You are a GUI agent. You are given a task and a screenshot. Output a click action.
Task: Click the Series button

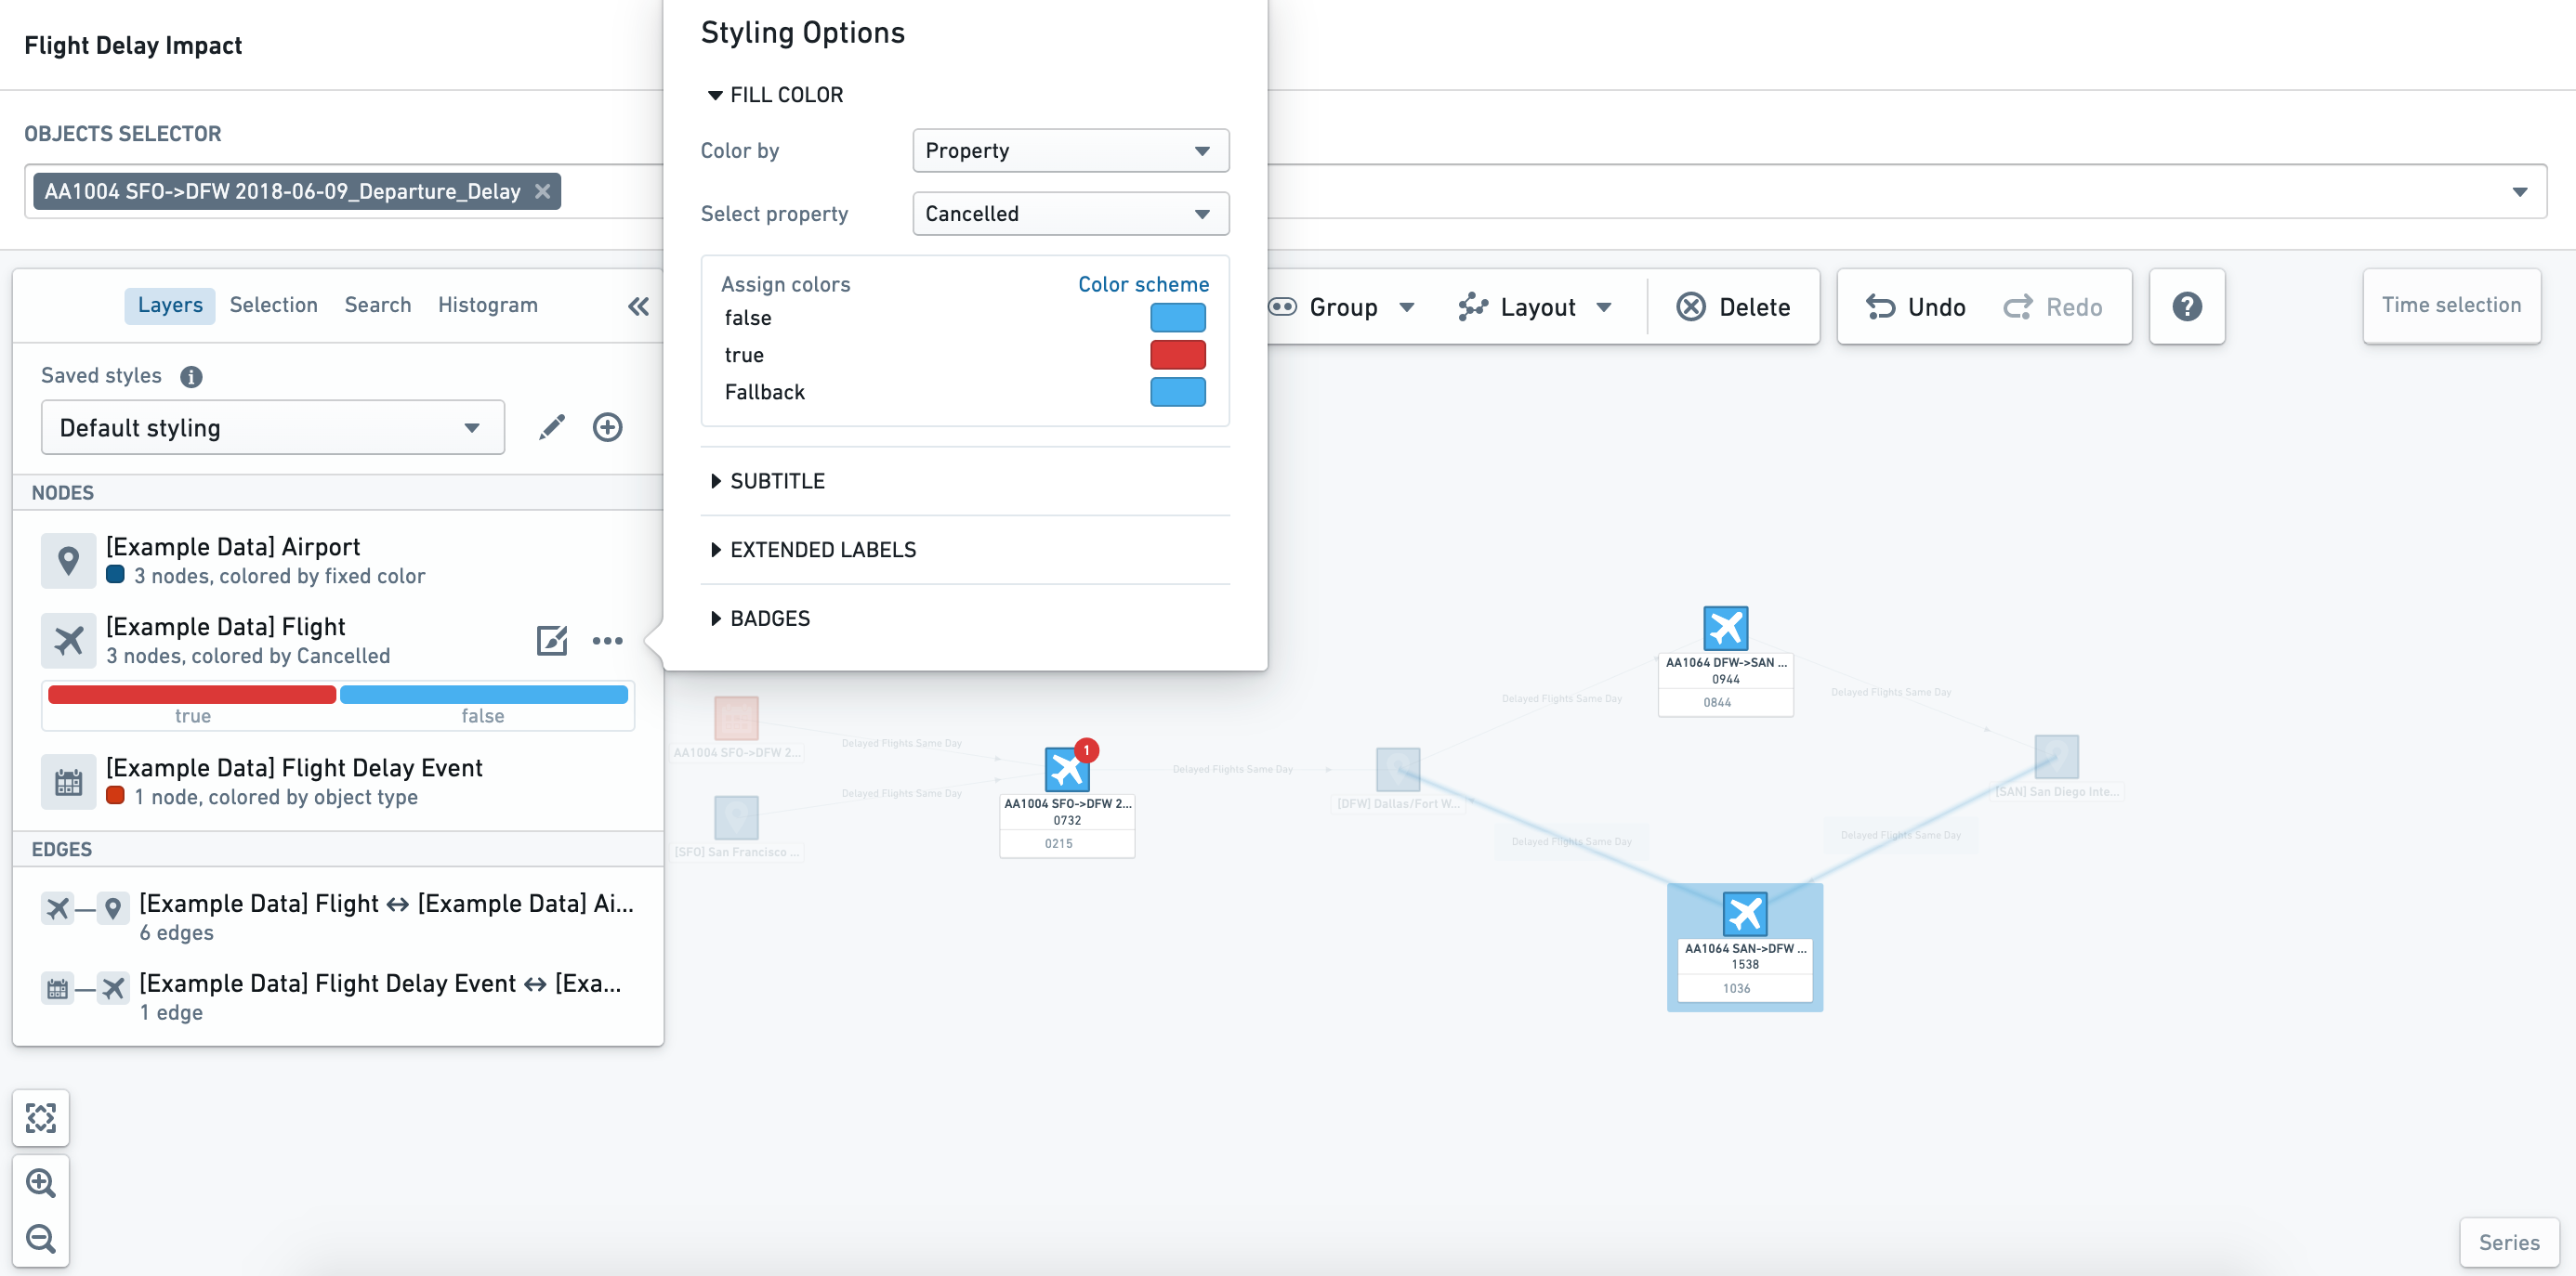pyautogui.click(x=2509, y=1243)
